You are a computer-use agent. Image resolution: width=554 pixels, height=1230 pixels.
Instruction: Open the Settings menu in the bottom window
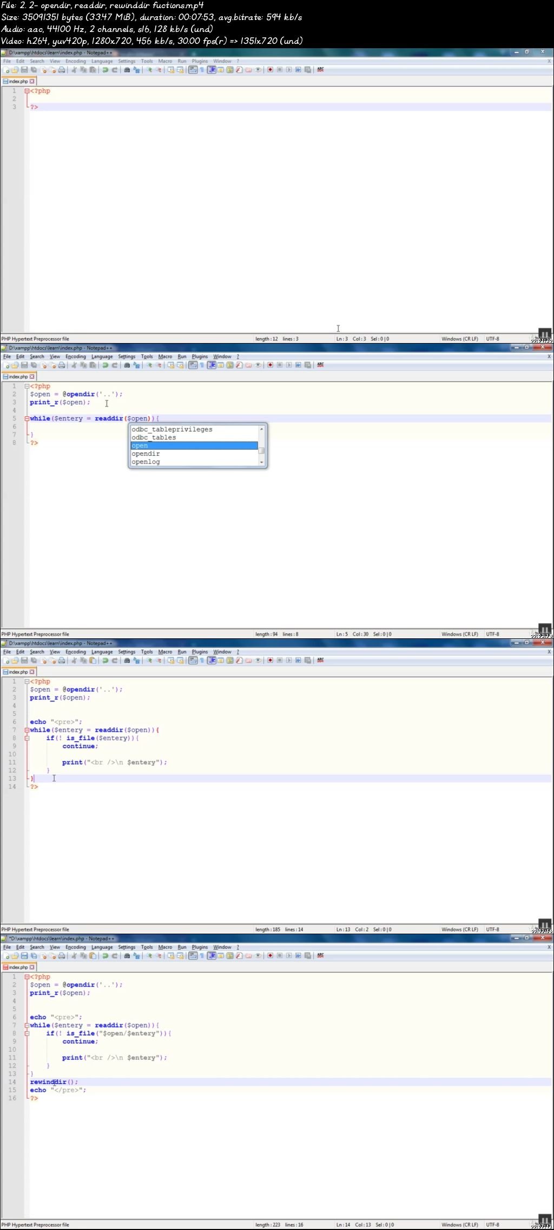tap(127, 947)
